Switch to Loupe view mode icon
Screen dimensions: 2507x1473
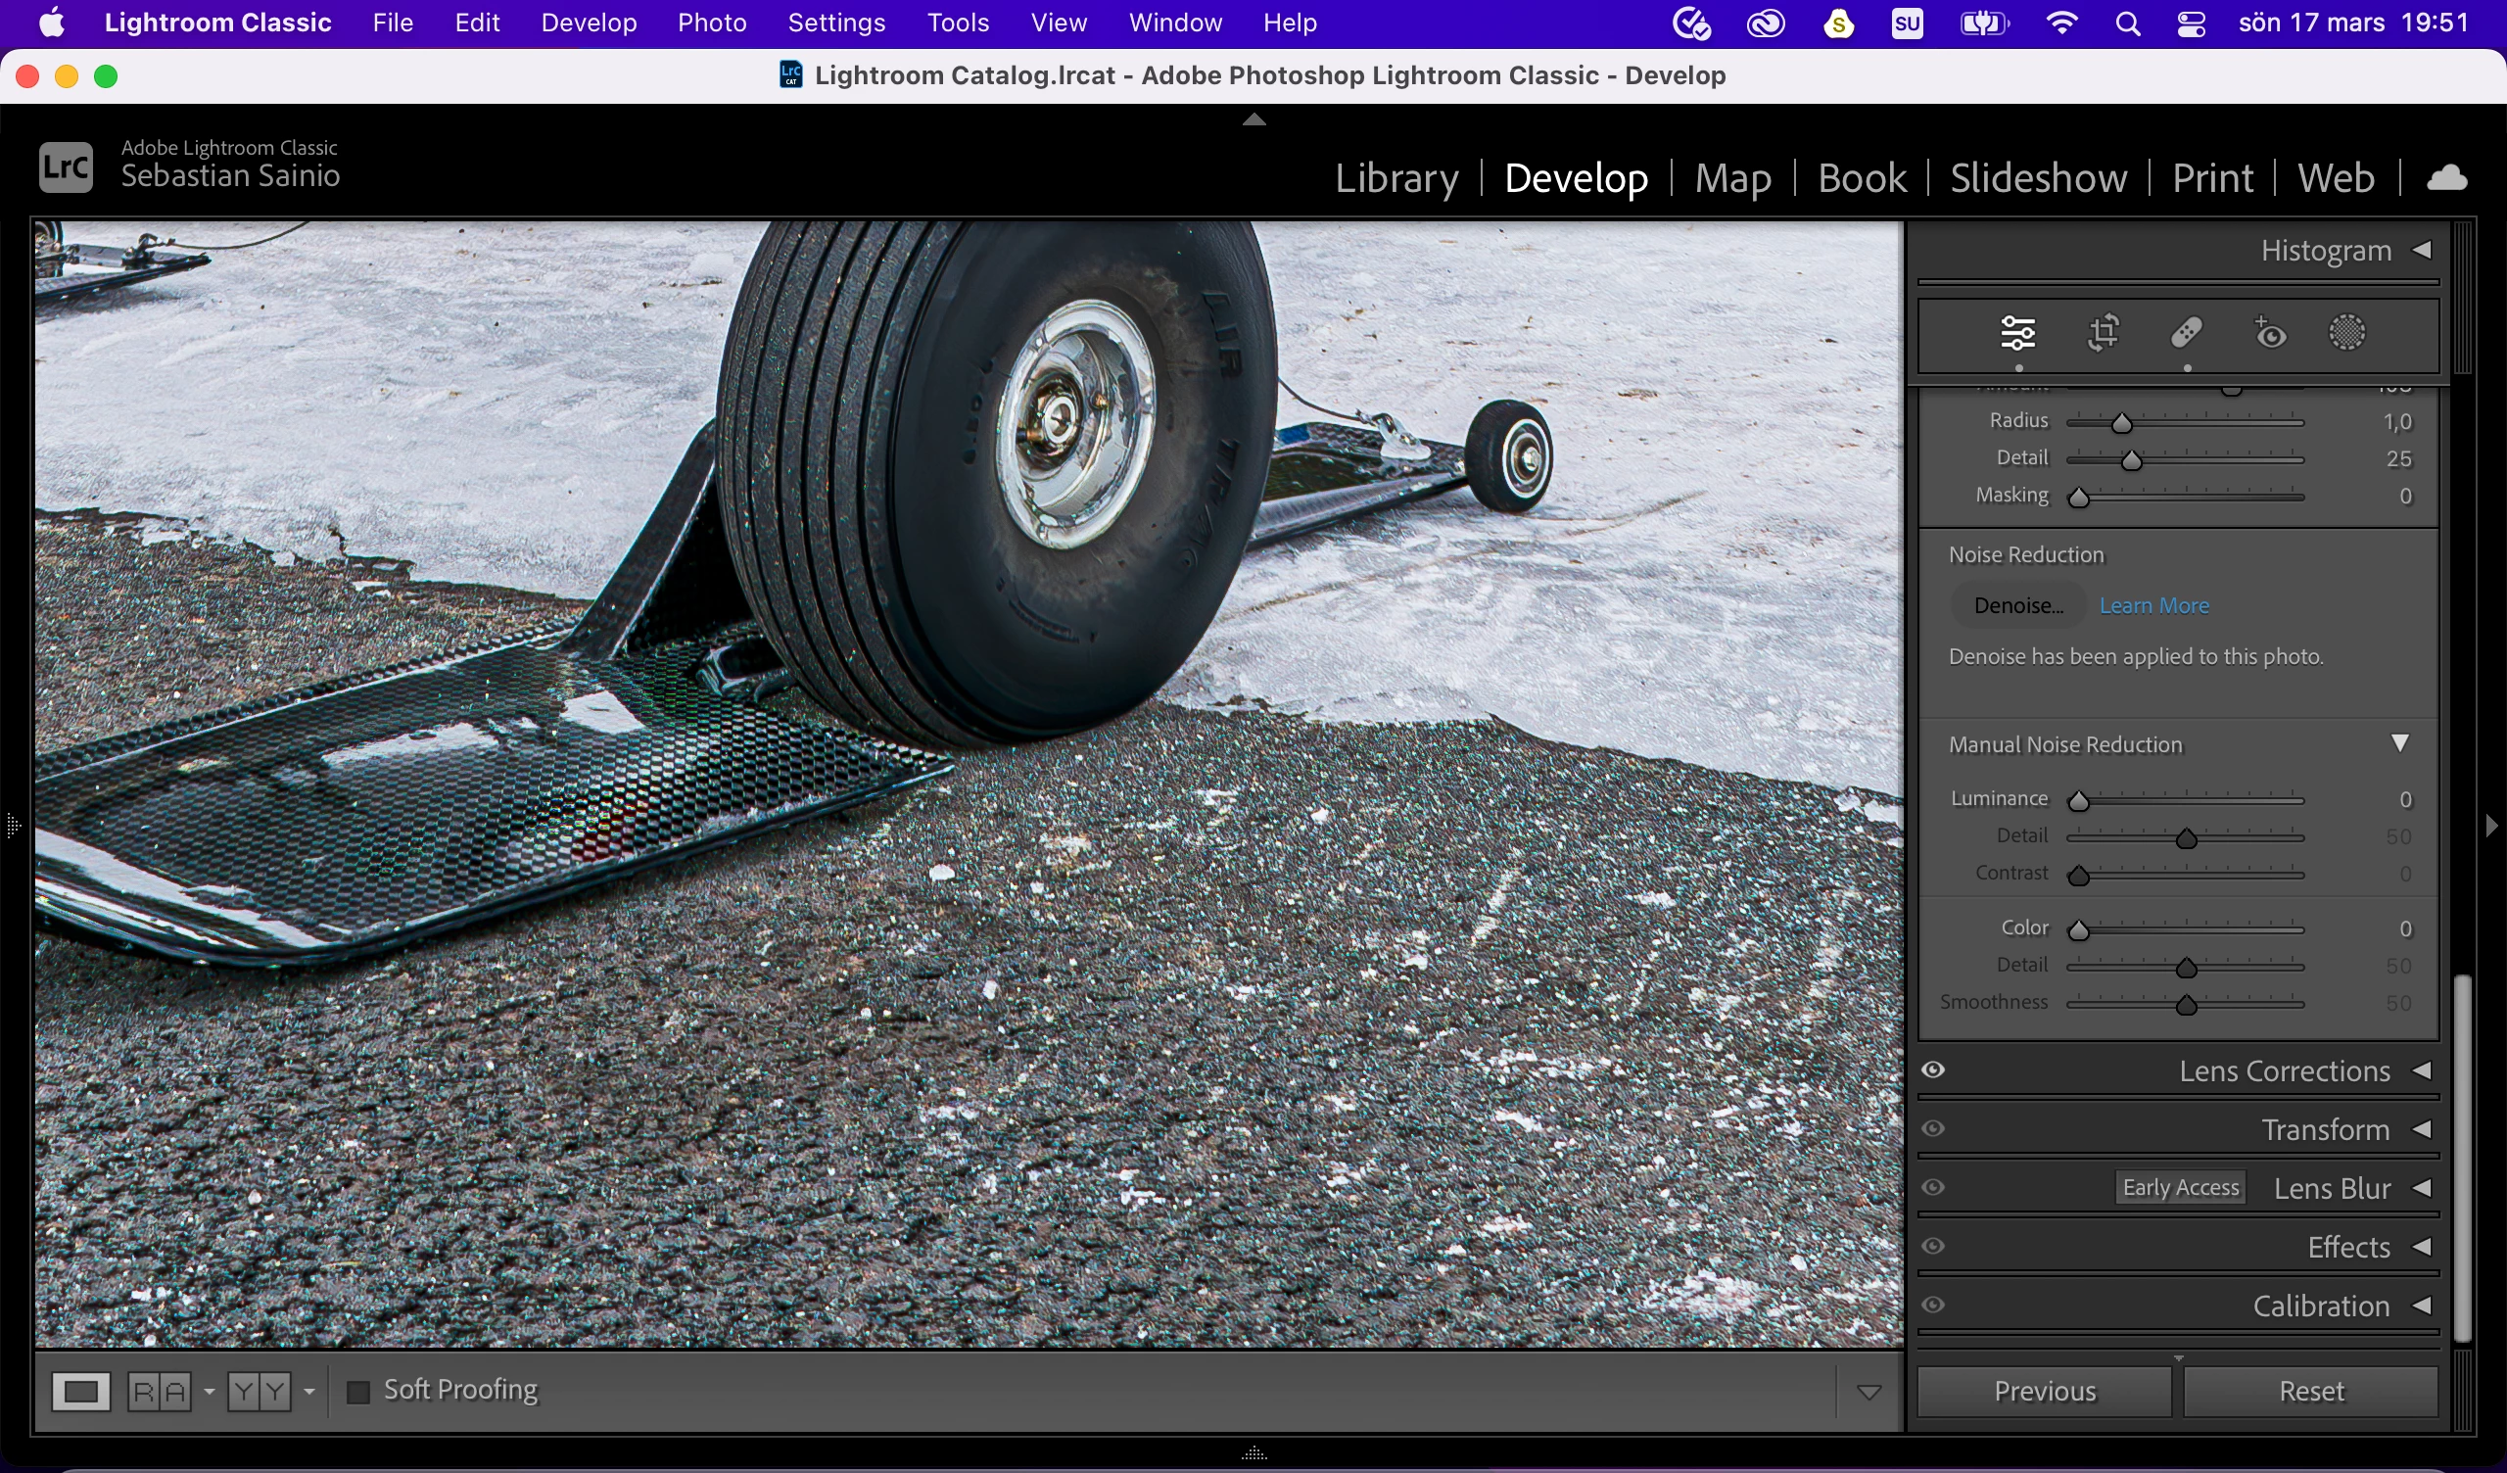click(x=80, y=1391)
